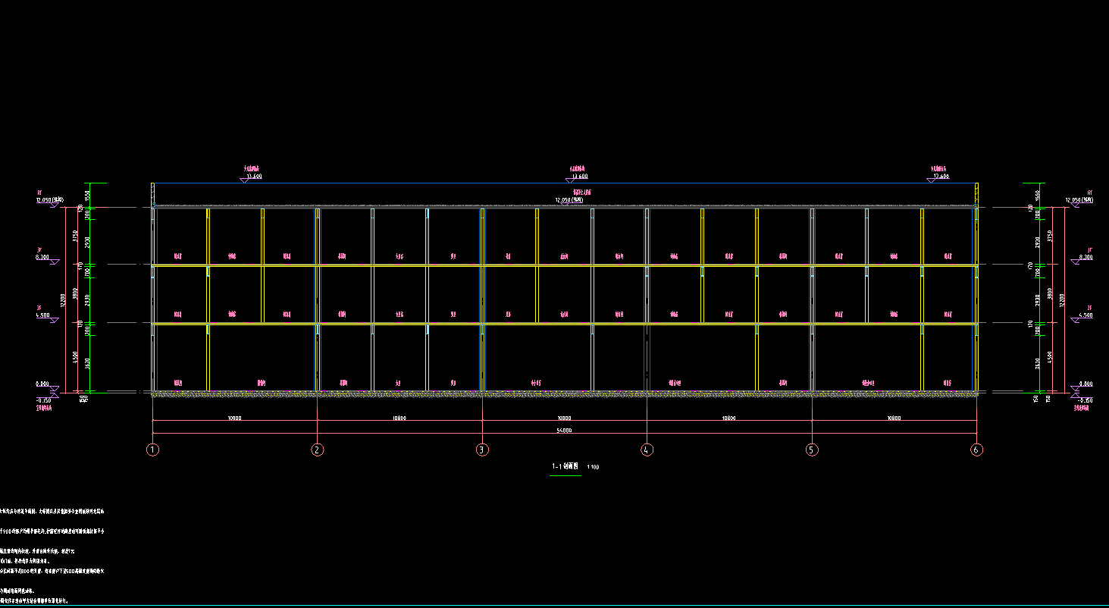Click the 10800 dimension between axes 5 and 6
Image resolution: width=1109 pixels, height=608 pixels.
coord(894,418)
